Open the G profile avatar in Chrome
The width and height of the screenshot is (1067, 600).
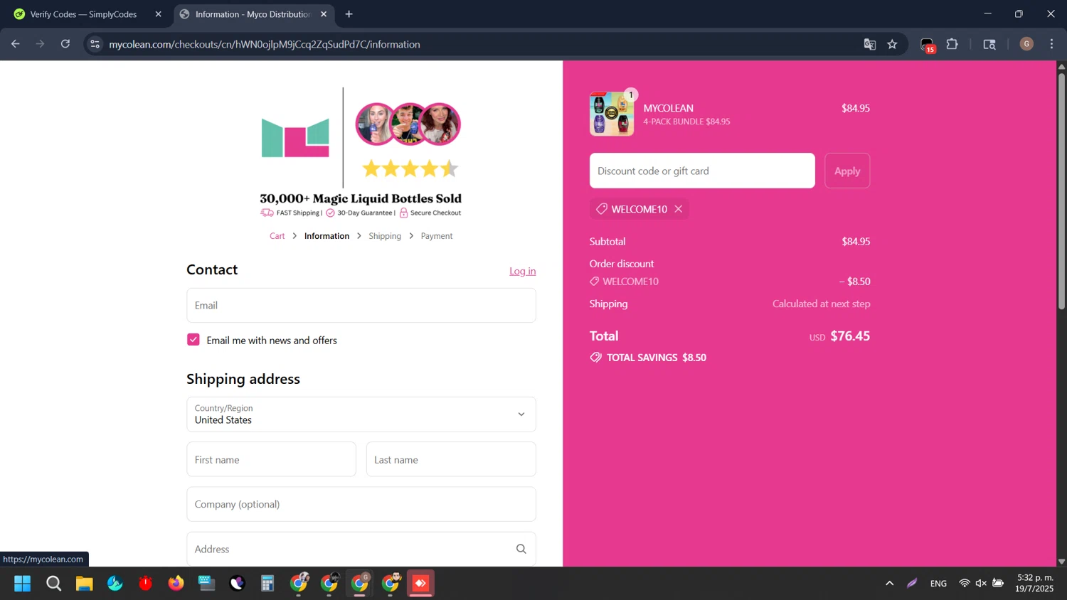[x=1026, y=44]
